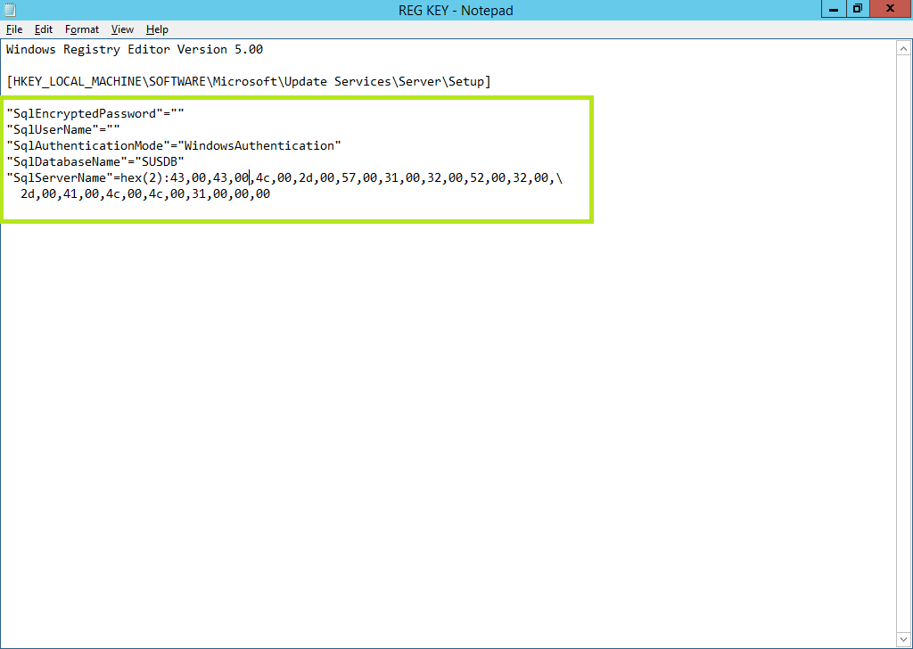Click the line "Windows Registry Editor Version 5.00"

pyautogui.click(x=135, y=49)
